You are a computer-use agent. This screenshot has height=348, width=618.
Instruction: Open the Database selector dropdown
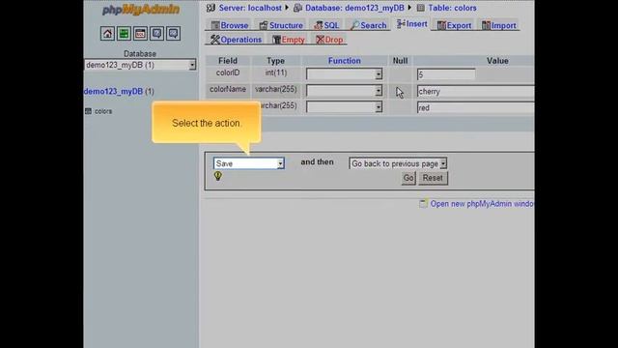click(x=140, y=65)
